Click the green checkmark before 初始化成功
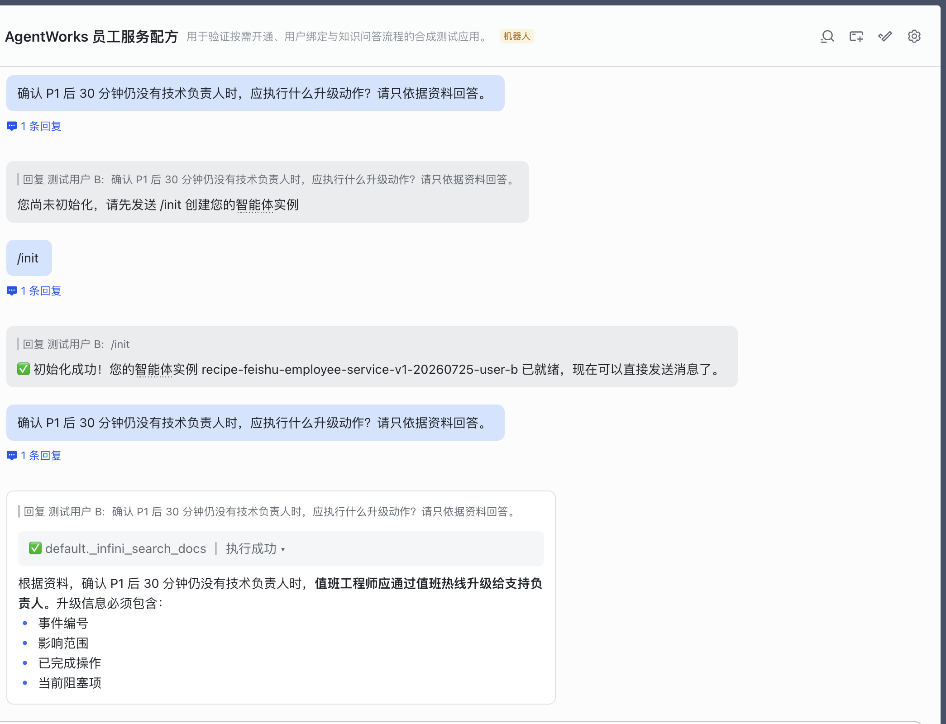946x724 pixels. [24, 369]
